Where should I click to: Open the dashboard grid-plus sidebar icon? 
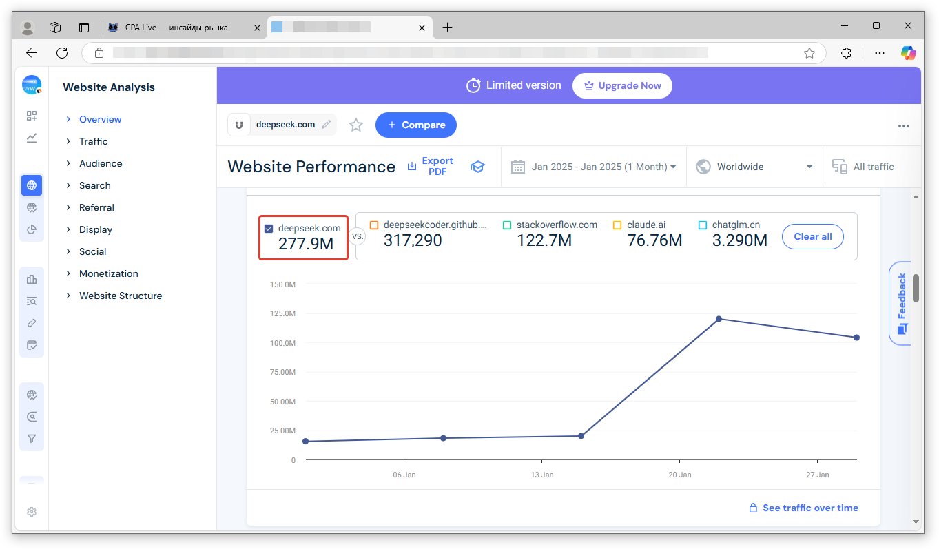(32, 116)
